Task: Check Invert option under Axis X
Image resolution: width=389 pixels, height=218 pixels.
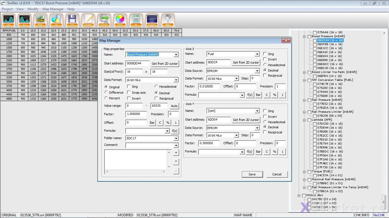Action: coord(265,59)
